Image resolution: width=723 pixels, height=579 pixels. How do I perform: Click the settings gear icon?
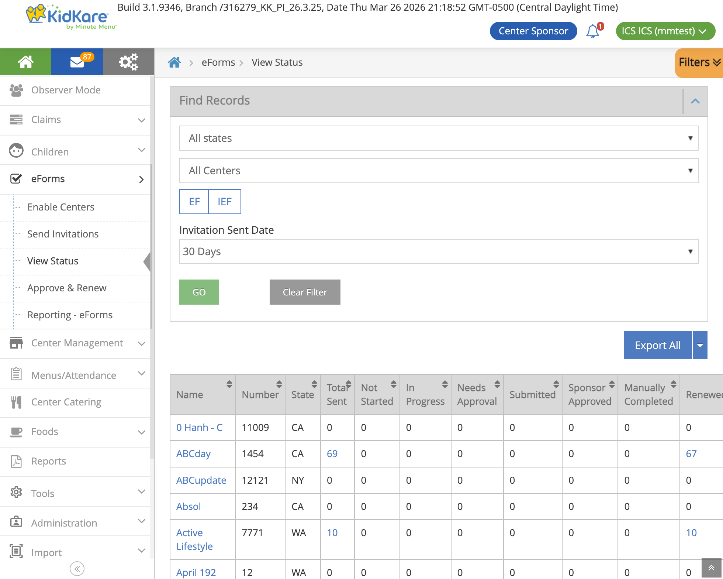click(128, 62)
